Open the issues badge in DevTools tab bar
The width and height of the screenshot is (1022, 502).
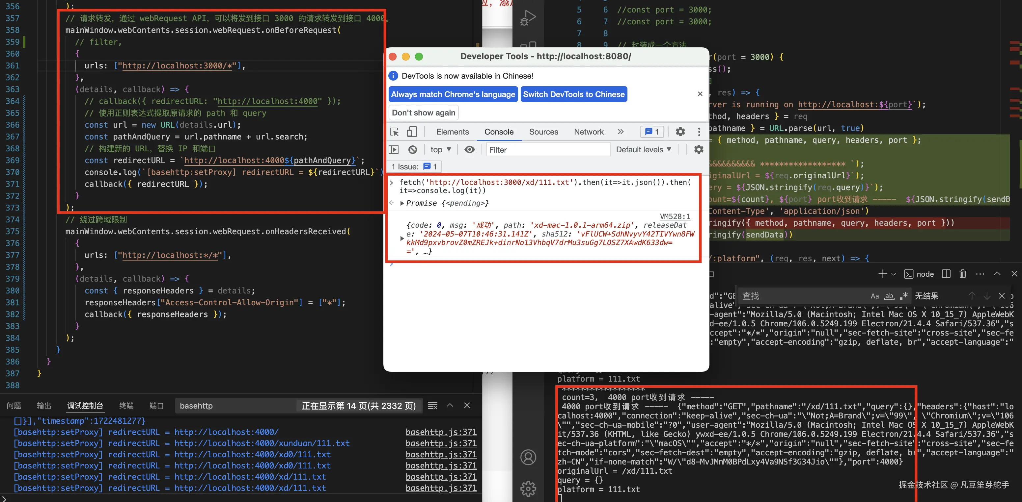click(652, 132)
